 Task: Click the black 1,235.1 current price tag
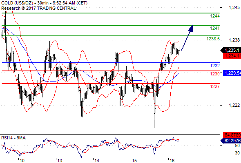[x=231, y=50]
